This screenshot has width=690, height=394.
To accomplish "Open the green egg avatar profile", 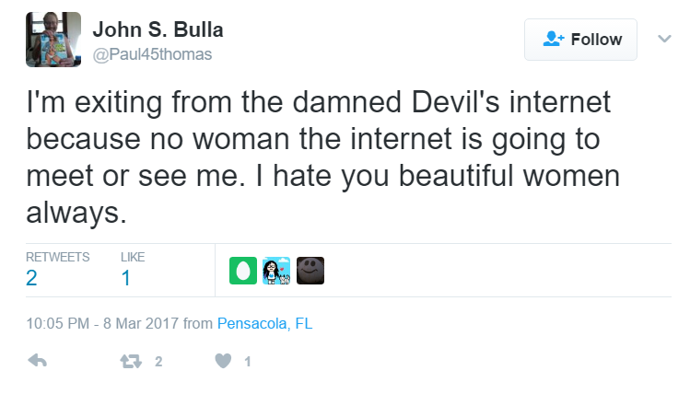I will coord(243,271).
